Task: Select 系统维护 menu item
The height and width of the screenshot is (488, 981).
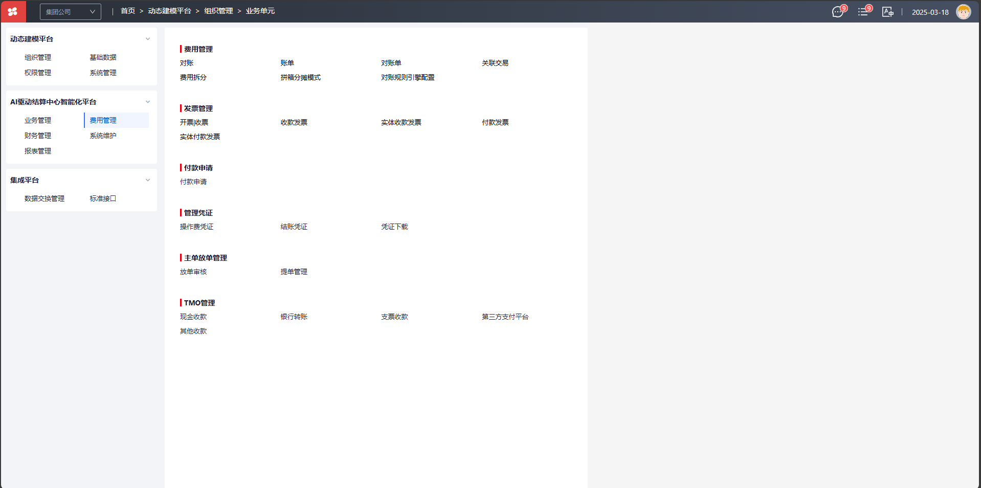Action: click(103, 136)
